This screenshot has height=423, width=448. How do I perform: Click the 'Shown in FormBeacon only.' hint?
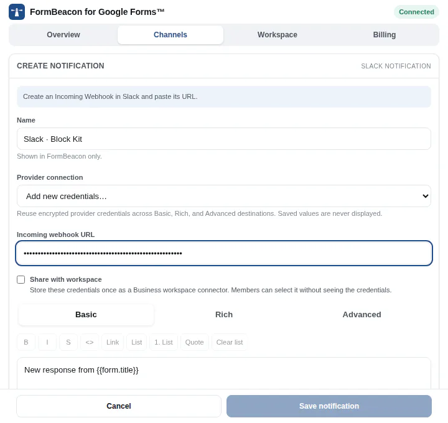click(x=59, y=156)
